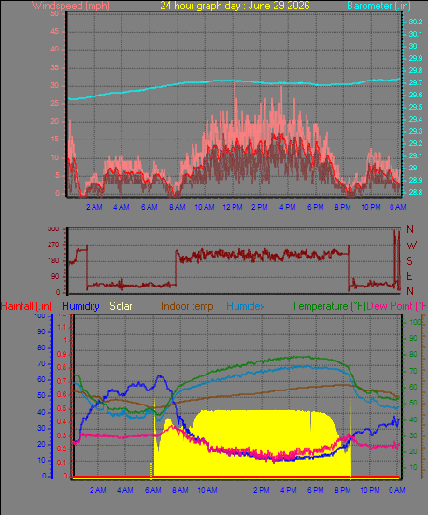
Task: Click the 10 PM tick on bottom graph
Action: (370, 490)
